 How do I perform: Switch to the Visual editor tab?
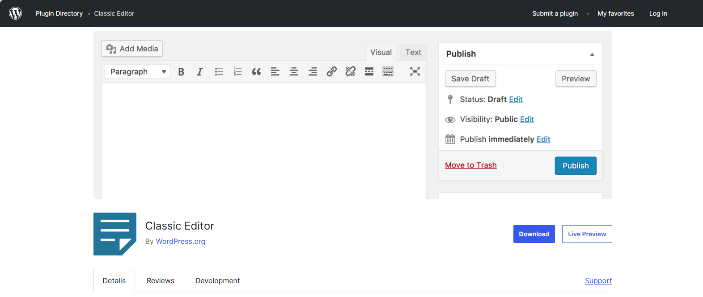(x=381, y=52)
